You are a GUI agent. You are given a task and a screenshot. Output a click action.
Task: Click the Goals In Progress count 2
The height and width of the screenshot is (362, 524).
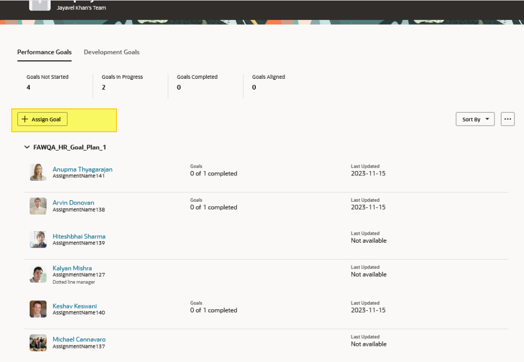pos(103,87)
